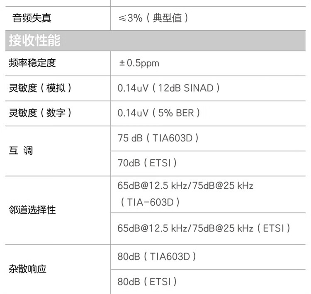311x294 pixels.
Task: Select the 70dB ETSI intermodulation value
Action: 147,163
